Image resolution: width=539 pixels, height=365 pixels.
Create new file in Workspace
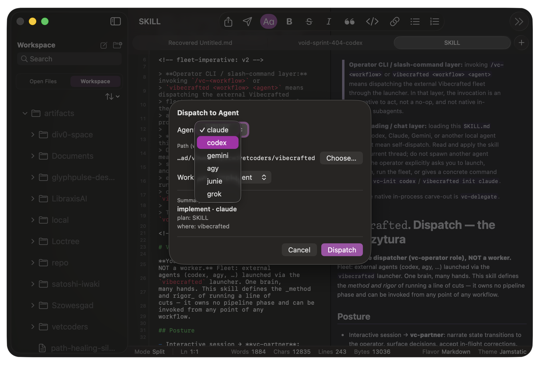104,45
